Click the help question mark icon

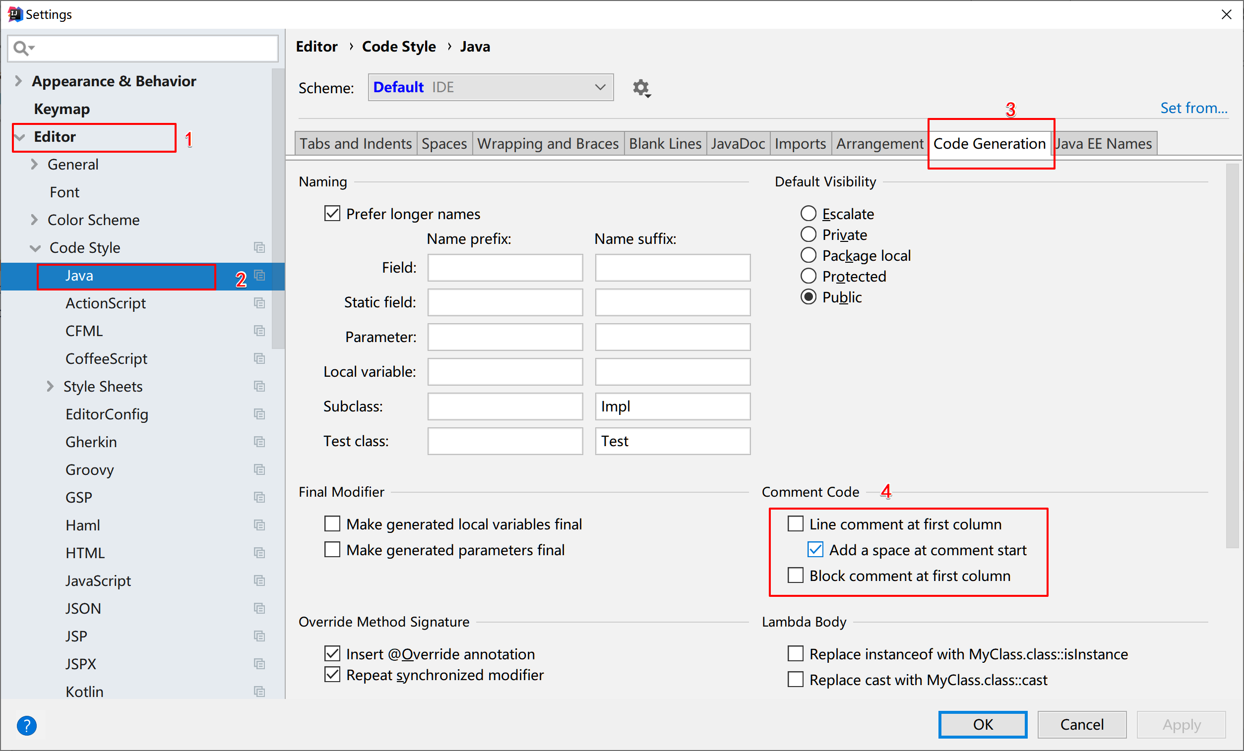(x=26, y=725)
